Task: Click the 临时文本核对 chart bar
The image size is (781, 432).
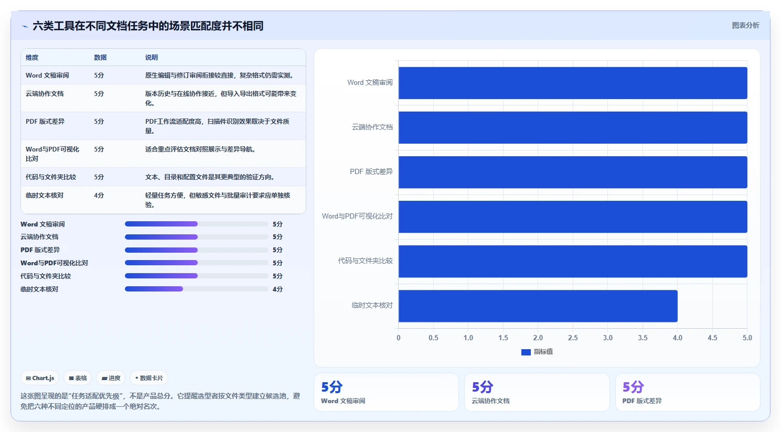Action: click(538, 306)
